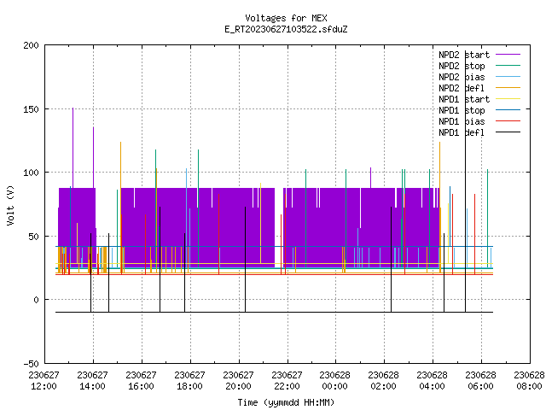Click the 'NPD1 bias' legend label
This screenshot has width=546, height=410.
click(462, 121)
